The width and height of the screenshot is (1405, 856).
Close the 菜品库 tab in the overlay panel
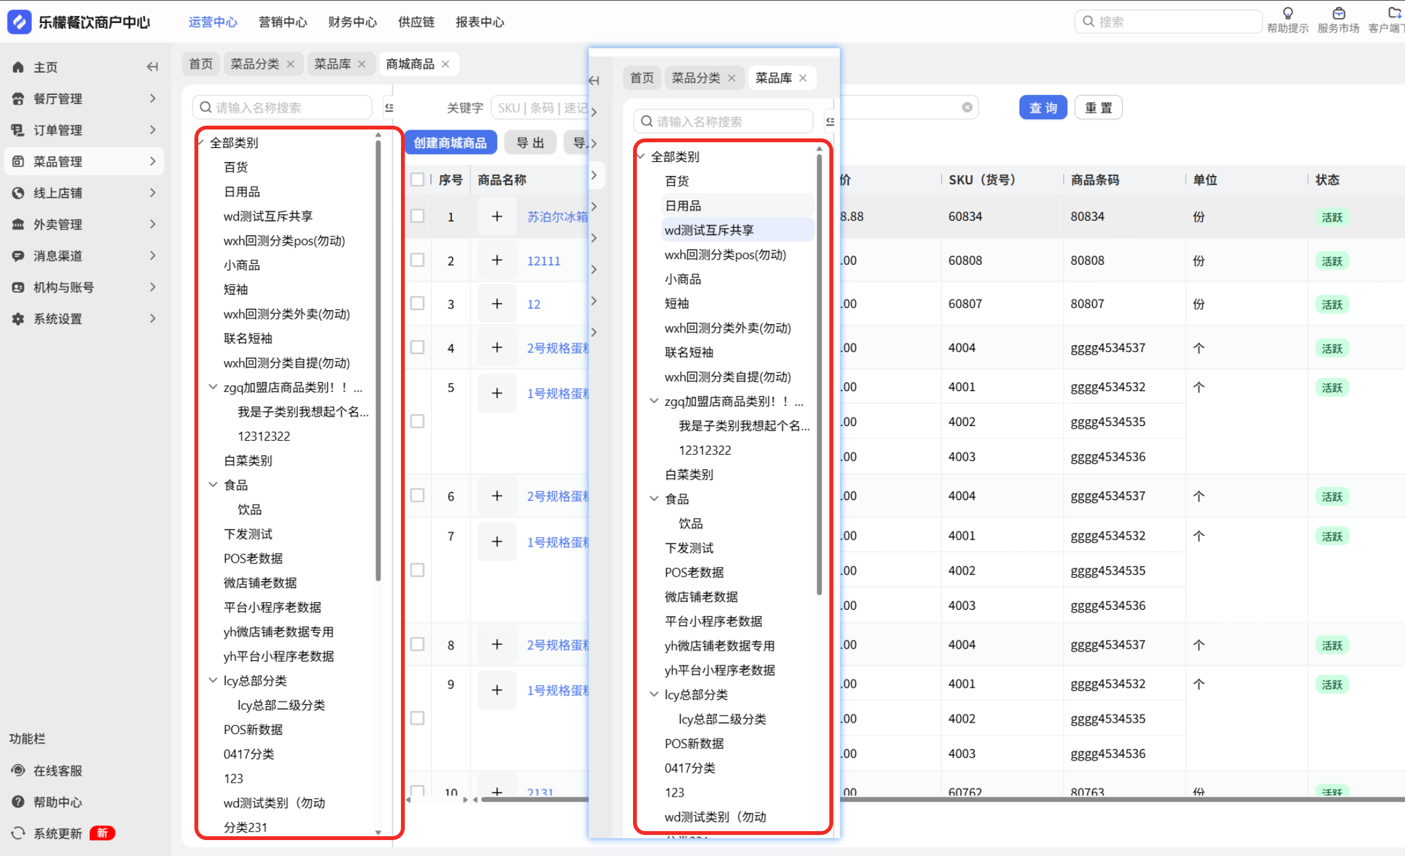coord(803,78)
